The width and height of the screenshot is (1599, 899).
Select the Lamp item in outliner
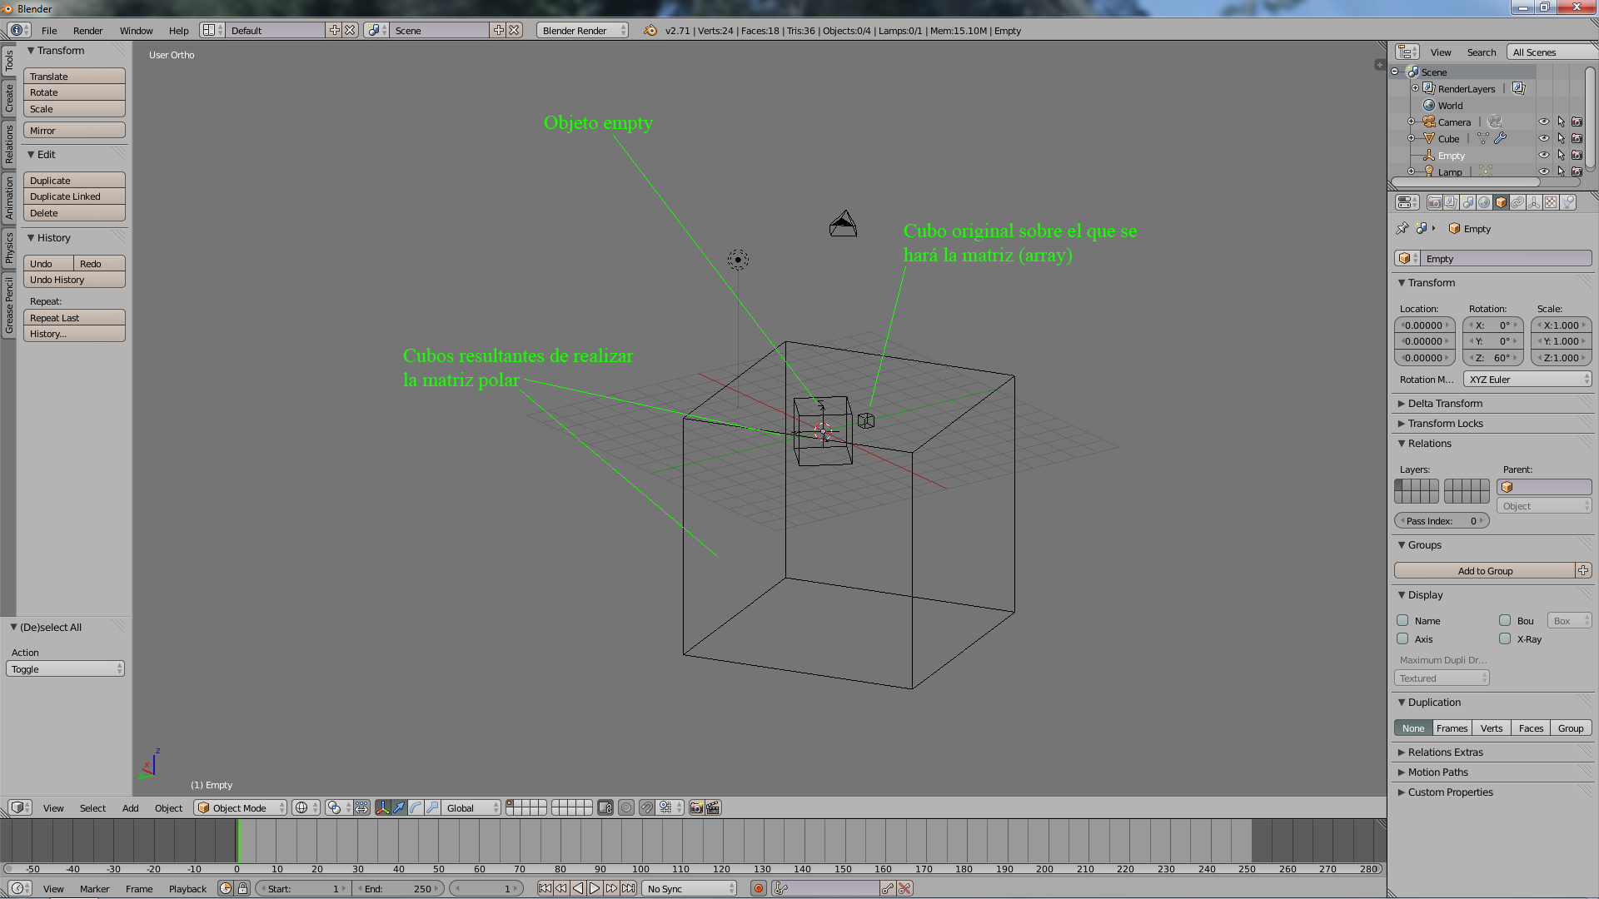1449,172
